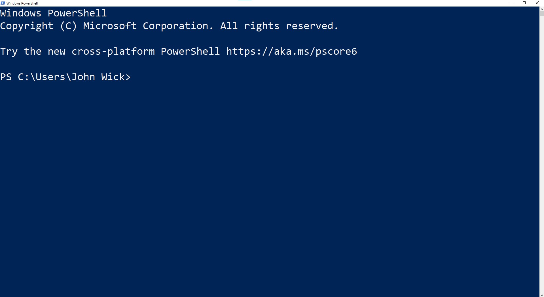Image resolution: width=544 pixels, height=297 pixels.
Task: Click the "All rights reserved." text
Action: coord(279,26)
